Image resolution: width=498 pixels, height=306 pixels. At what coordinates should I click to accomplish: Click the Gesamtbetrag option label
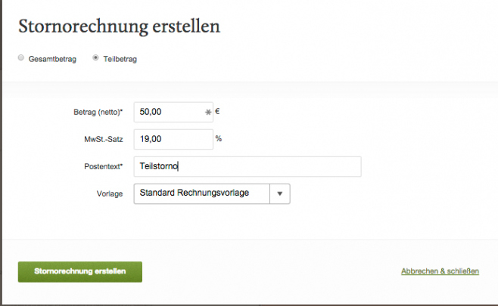(52, 59)
